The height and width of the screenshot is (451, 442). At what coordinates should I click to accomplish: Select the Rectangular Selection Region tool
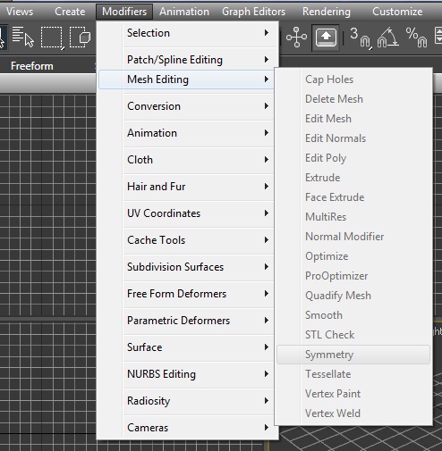coord(52,38)
